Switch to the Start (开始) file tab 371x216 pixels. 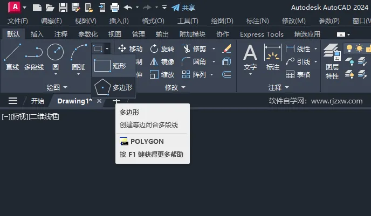click(x=38, y=101)
